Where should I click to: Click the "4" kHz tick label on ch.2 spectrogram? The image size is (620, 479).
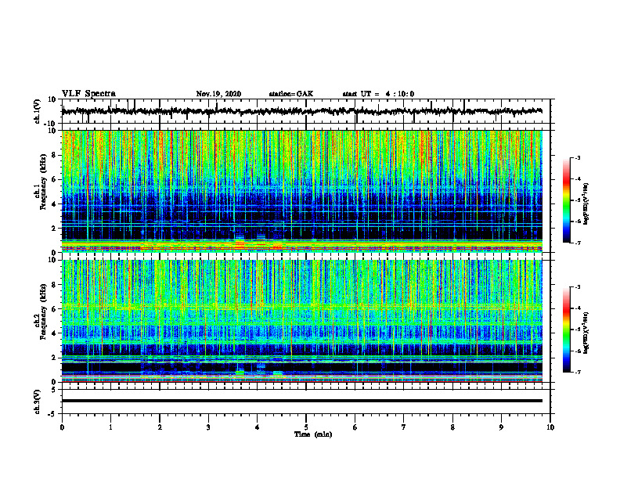tap(54, 333)
